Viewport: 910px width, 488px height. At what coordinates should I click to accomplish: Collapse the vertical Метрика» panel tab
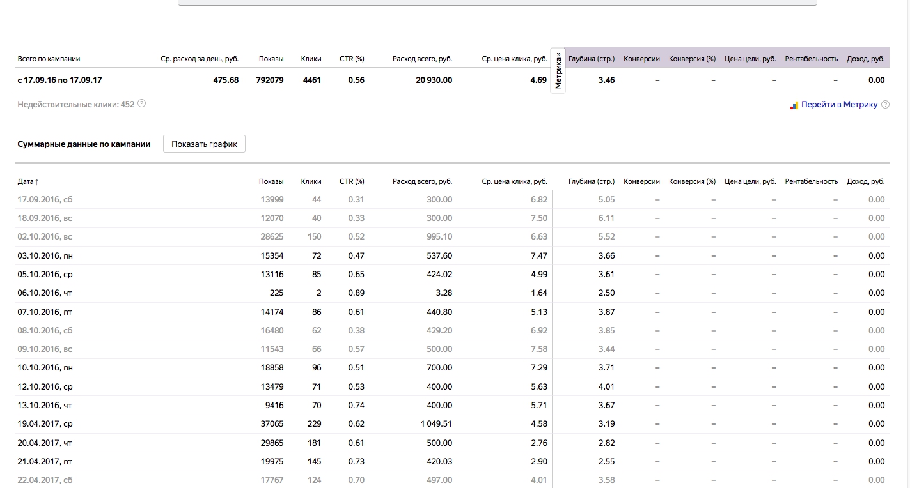(x=558, y=71)
